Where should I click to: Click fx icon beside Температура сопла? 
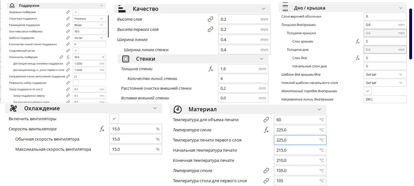266,130
